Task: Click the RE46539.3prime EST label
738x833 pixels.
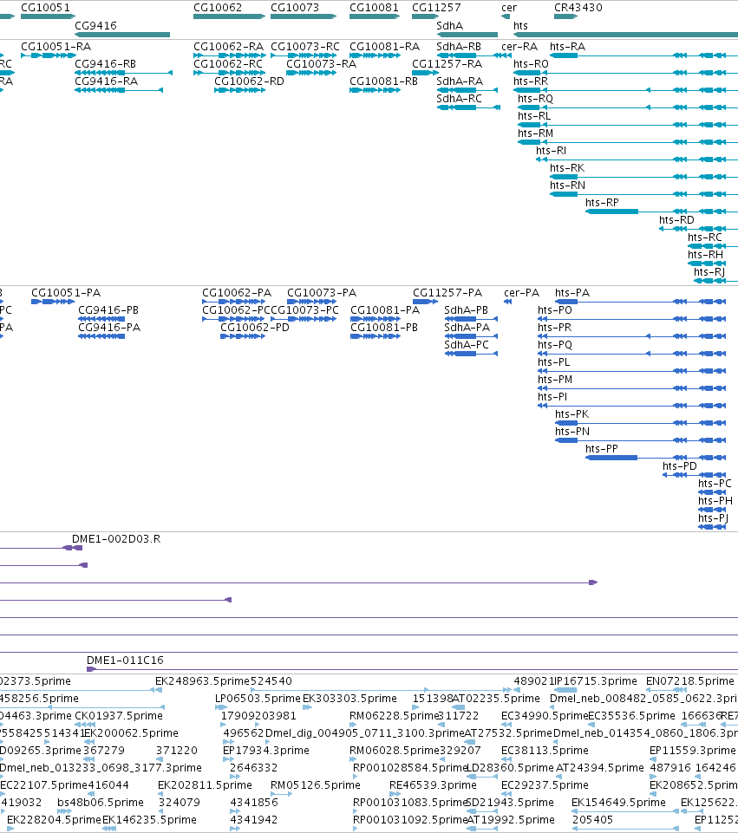Action: pyautogui.click(x=433, y=784)
